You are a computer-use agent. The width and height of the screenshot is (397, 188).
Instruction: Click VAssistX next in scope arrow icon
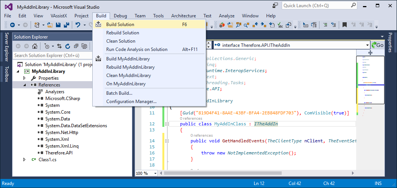click(x=263, y=25)
